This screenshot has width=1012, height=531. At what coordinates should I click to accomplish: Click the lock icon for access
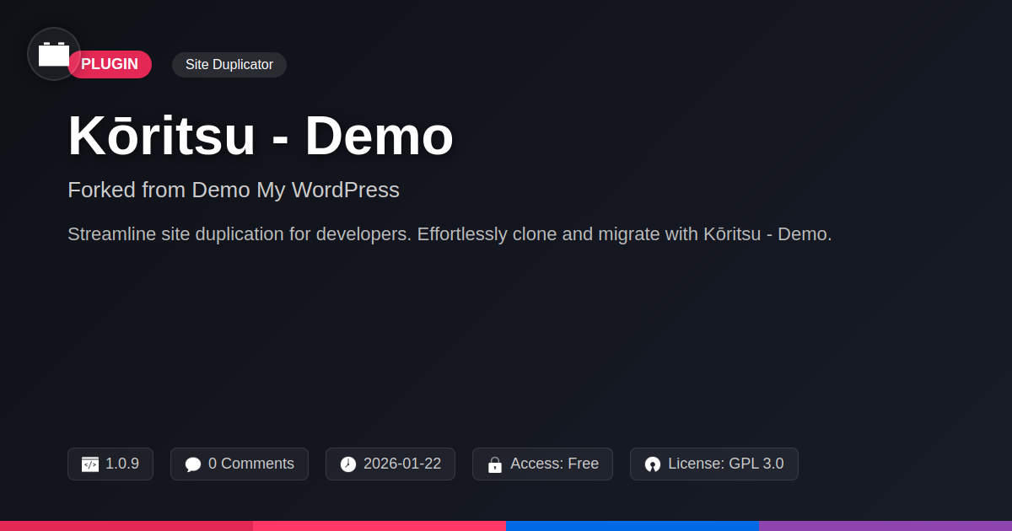coord(495,464)
